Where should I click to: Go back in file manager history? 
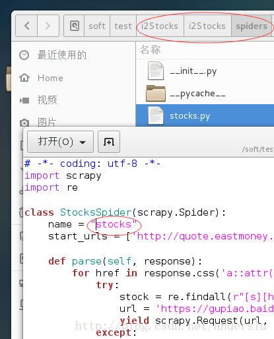point(26,26)
